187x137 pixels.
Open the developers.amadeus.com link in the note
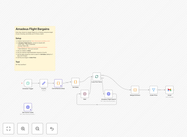pyautogui.click(x=41, y=41)
